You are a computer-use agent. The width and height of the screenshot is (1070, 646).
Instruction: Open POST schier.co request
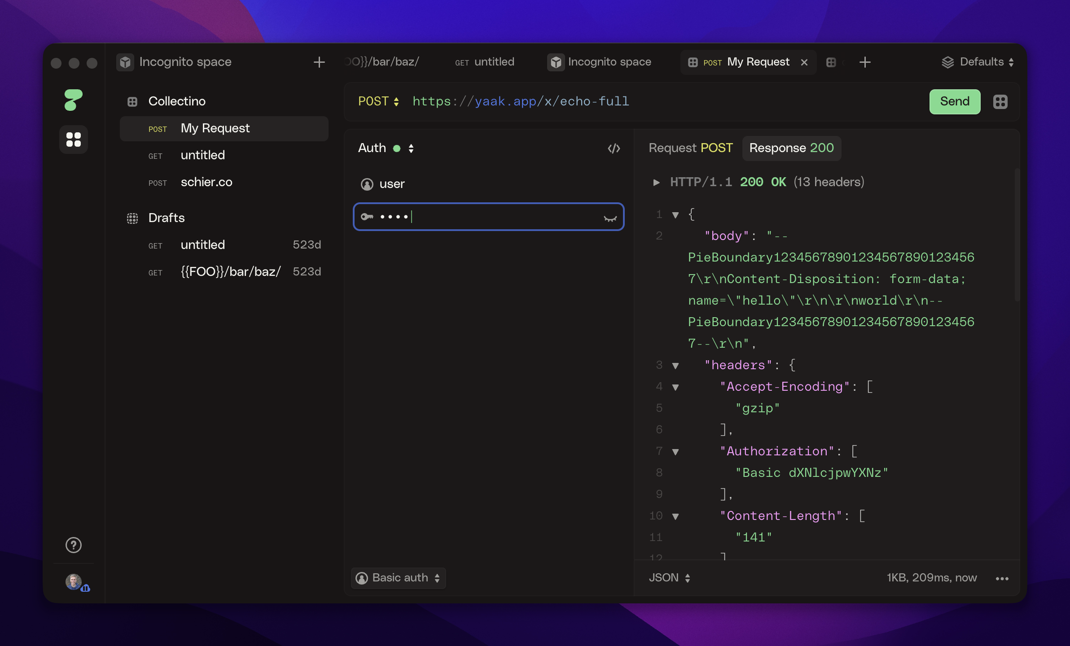(x=224, y=183)
